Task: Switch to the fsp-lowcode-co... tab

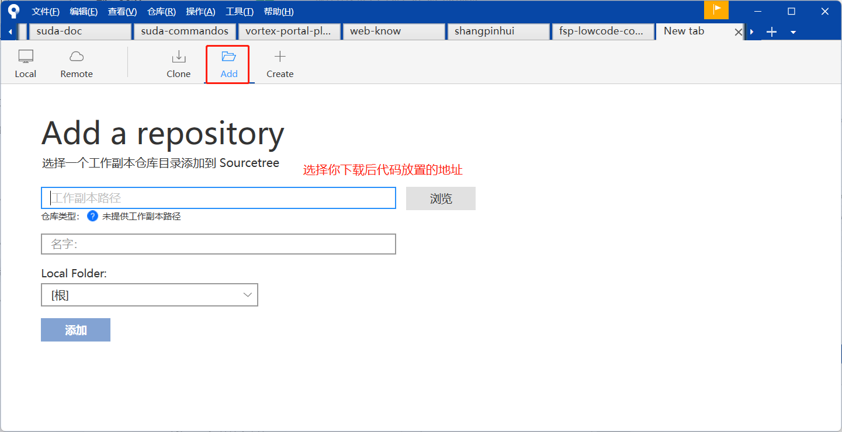Action: coord(603,32)
